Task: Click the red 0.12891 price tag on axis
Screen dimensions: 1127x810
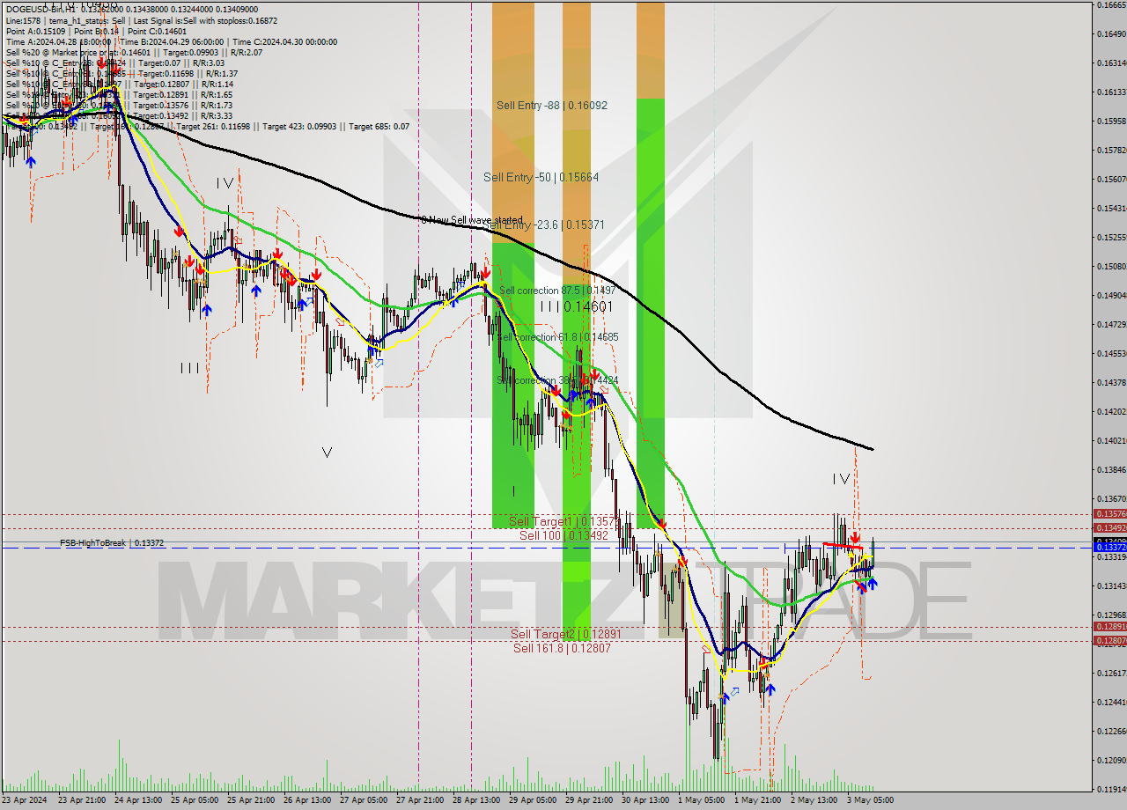Action: click(1109, 627)
